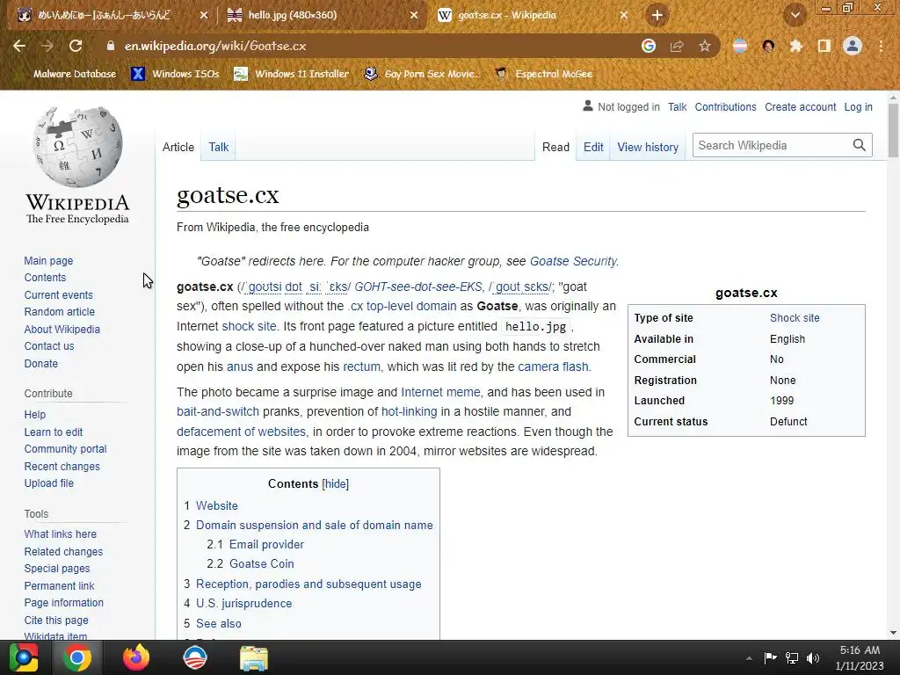Open the tab search dropdown chevron
The height and width of the screenshot is (675, 900).
795,15
